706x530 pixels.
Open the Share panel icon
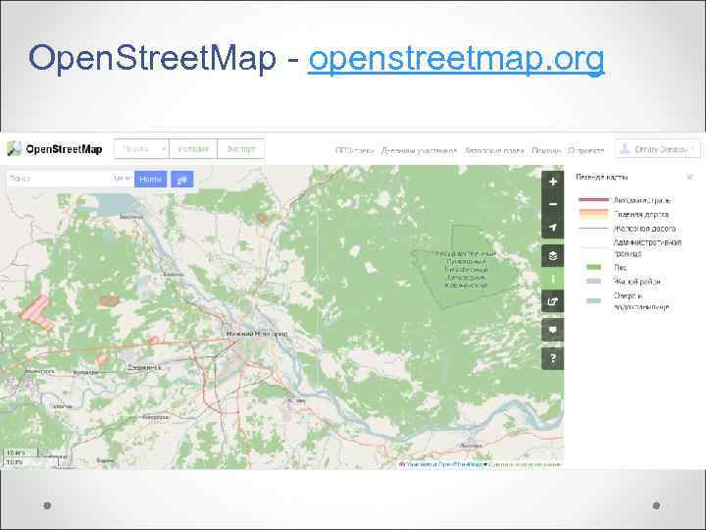[x=553, y=301]
